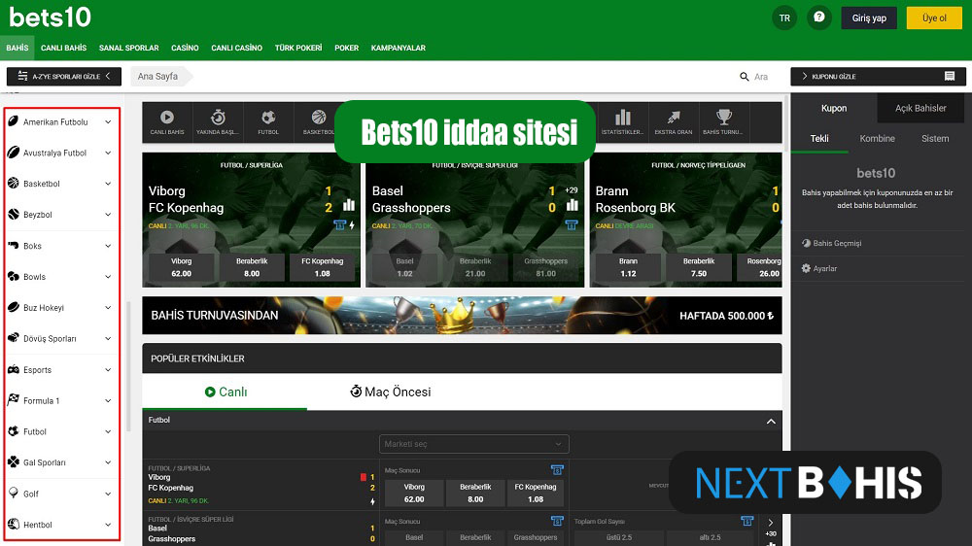Click the help question mark icon
The height and width of the screenshot is (546, 972).
click(818, 17)
